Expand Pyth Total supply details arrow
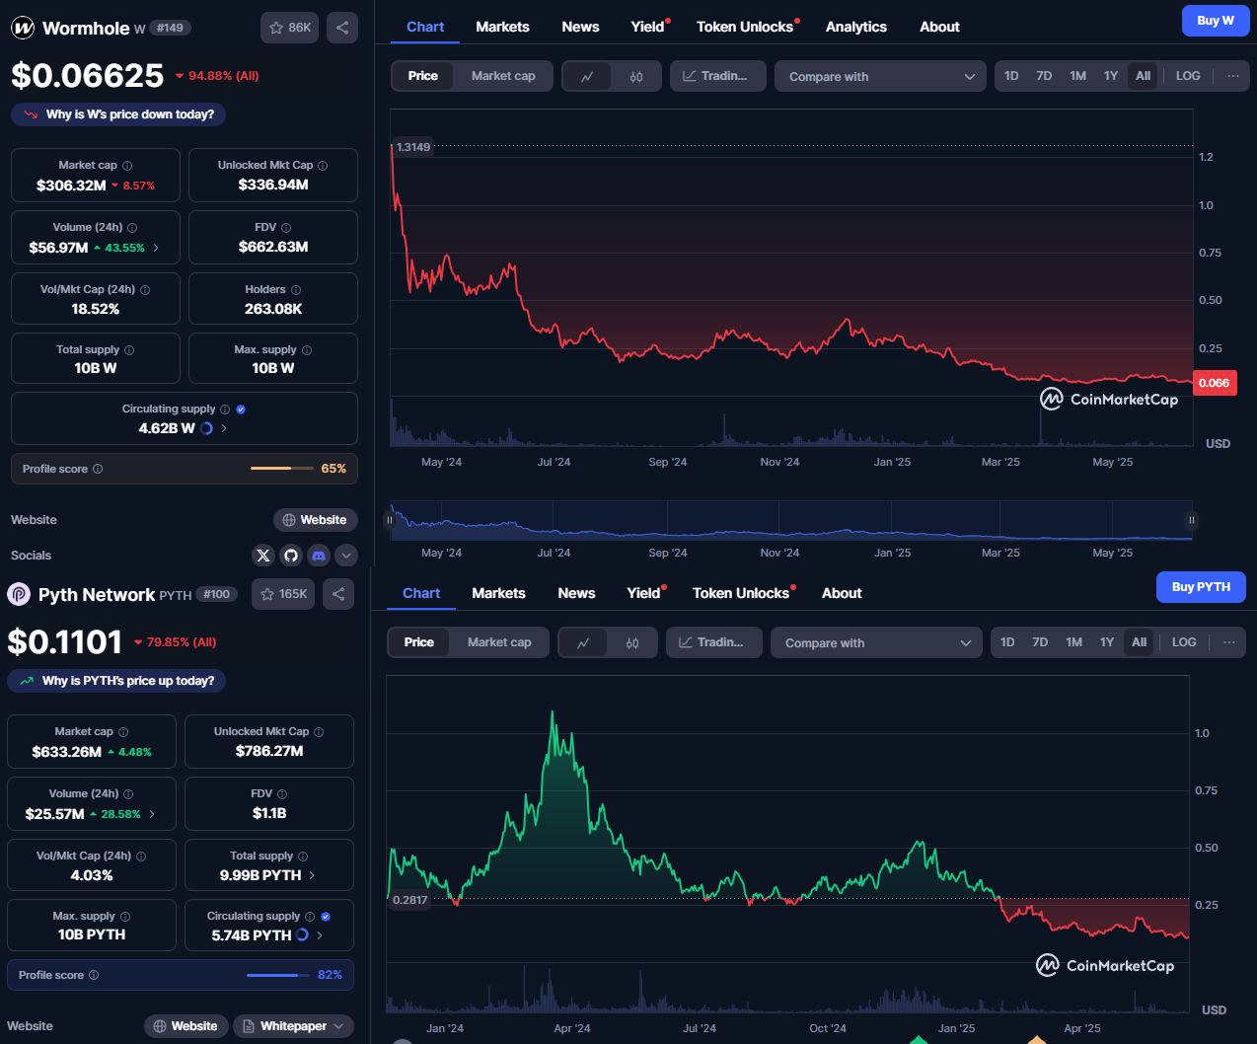 (312, 875)
